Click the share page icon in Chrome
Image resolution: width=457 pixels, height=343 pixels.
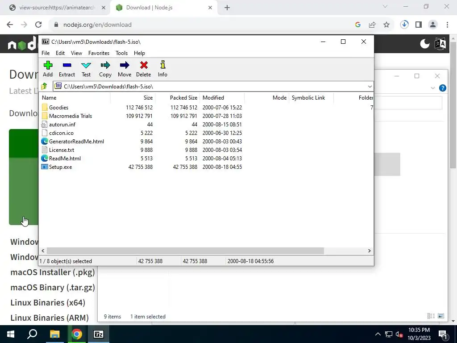tap(372, 25)
